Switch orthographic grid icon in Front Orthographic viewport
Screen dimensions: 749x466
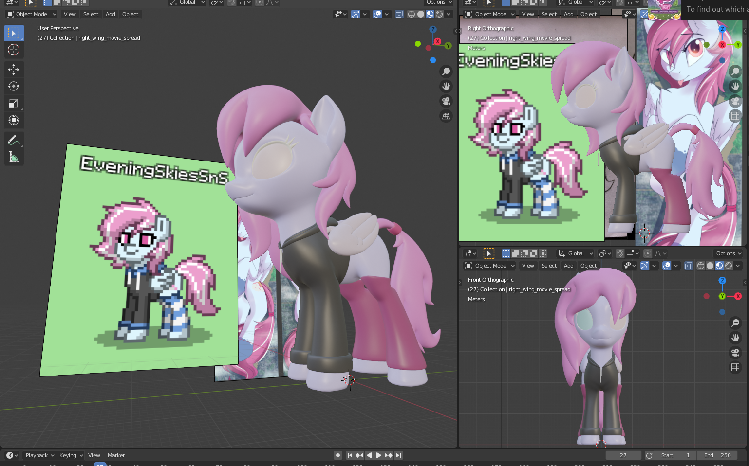[735, 368]
